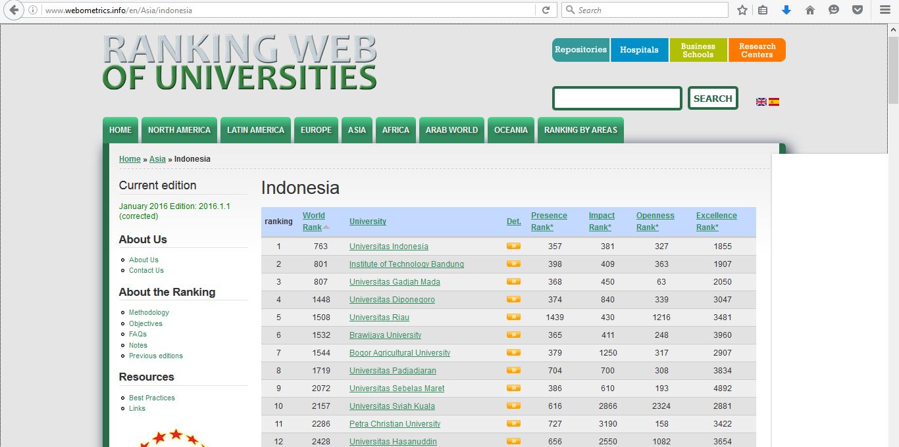899x447 pixels.
Task: Open details arrow for Universitas Riau
Action: click(513, 317)
